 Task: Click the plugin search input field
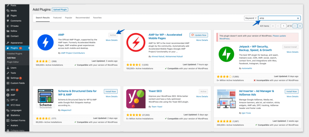click(x=277, y=18)
